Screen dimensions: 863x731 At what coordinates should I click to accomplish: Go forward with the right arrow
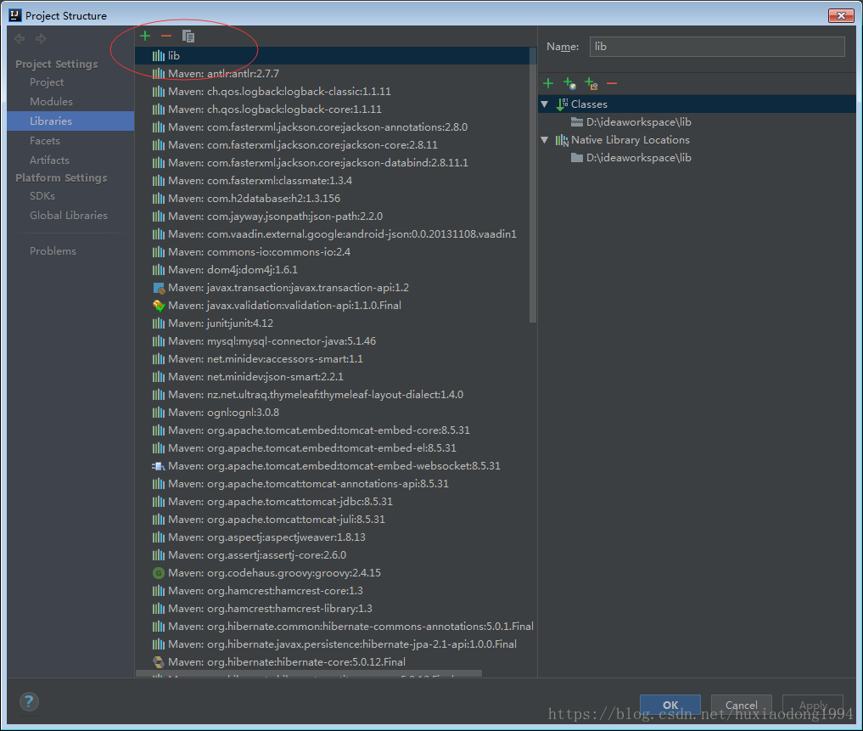pos(41,38)
